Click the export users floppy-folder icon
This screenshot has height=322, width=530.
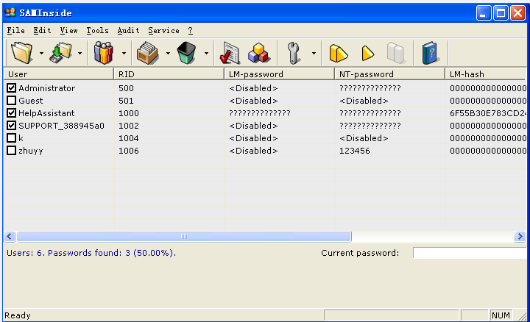pos(61,53)
